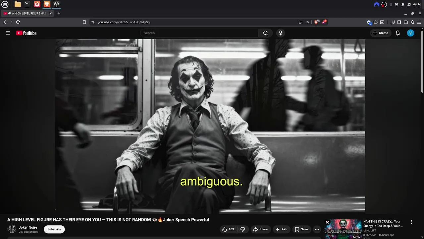Open system notifications bell in tray
The image size is (424, 239).
tap(403, 4)
